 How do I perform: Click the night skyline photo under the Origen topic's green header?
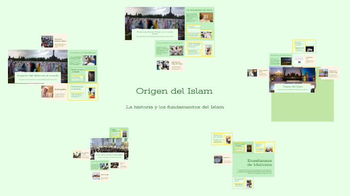[286, 61]
